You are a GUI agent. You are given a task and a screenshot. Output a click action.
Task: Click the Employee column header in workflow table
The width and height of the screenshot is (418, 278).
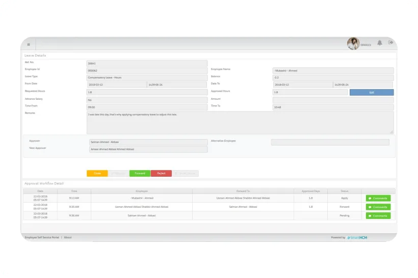click(x=142, y=191)
